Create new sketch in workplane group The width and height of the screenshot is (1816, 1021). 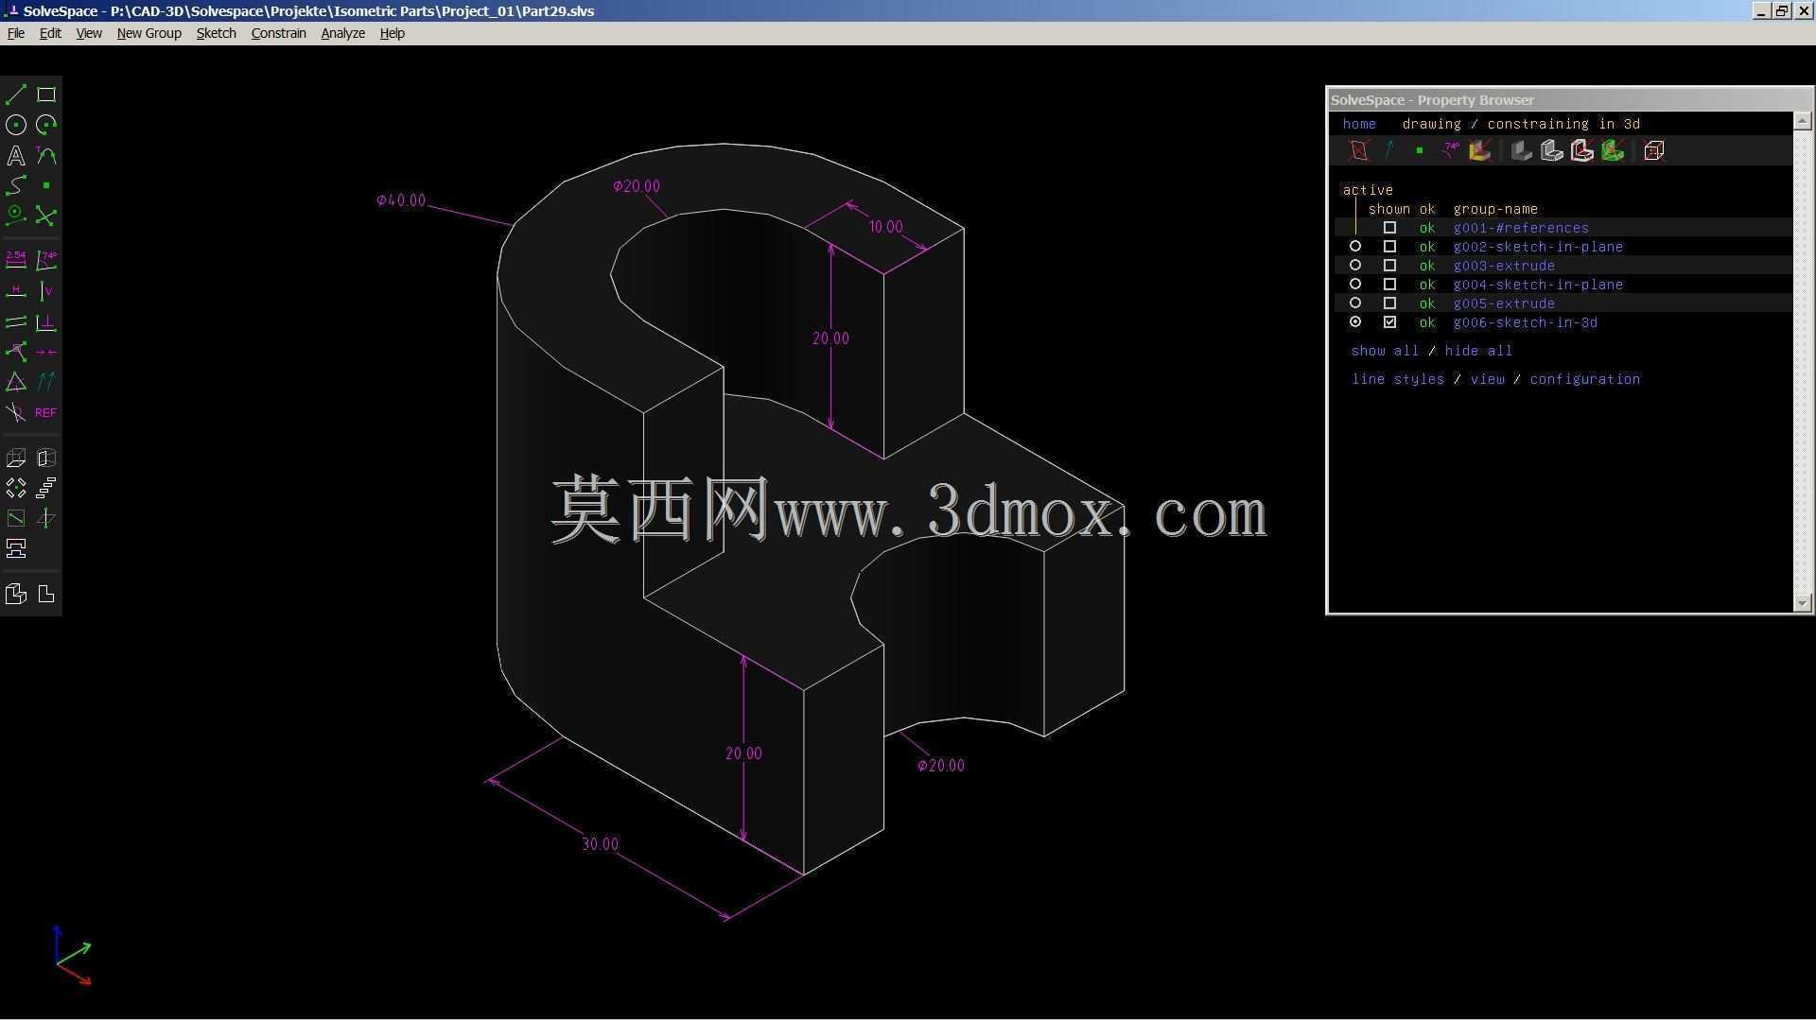tap(16, 518)
